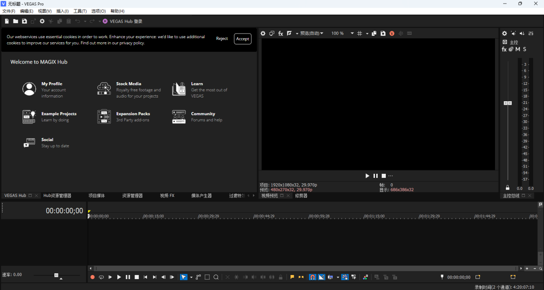Open video output FX in preview
The height and width of the screenshot is (290, 544).
pos(281,33)
